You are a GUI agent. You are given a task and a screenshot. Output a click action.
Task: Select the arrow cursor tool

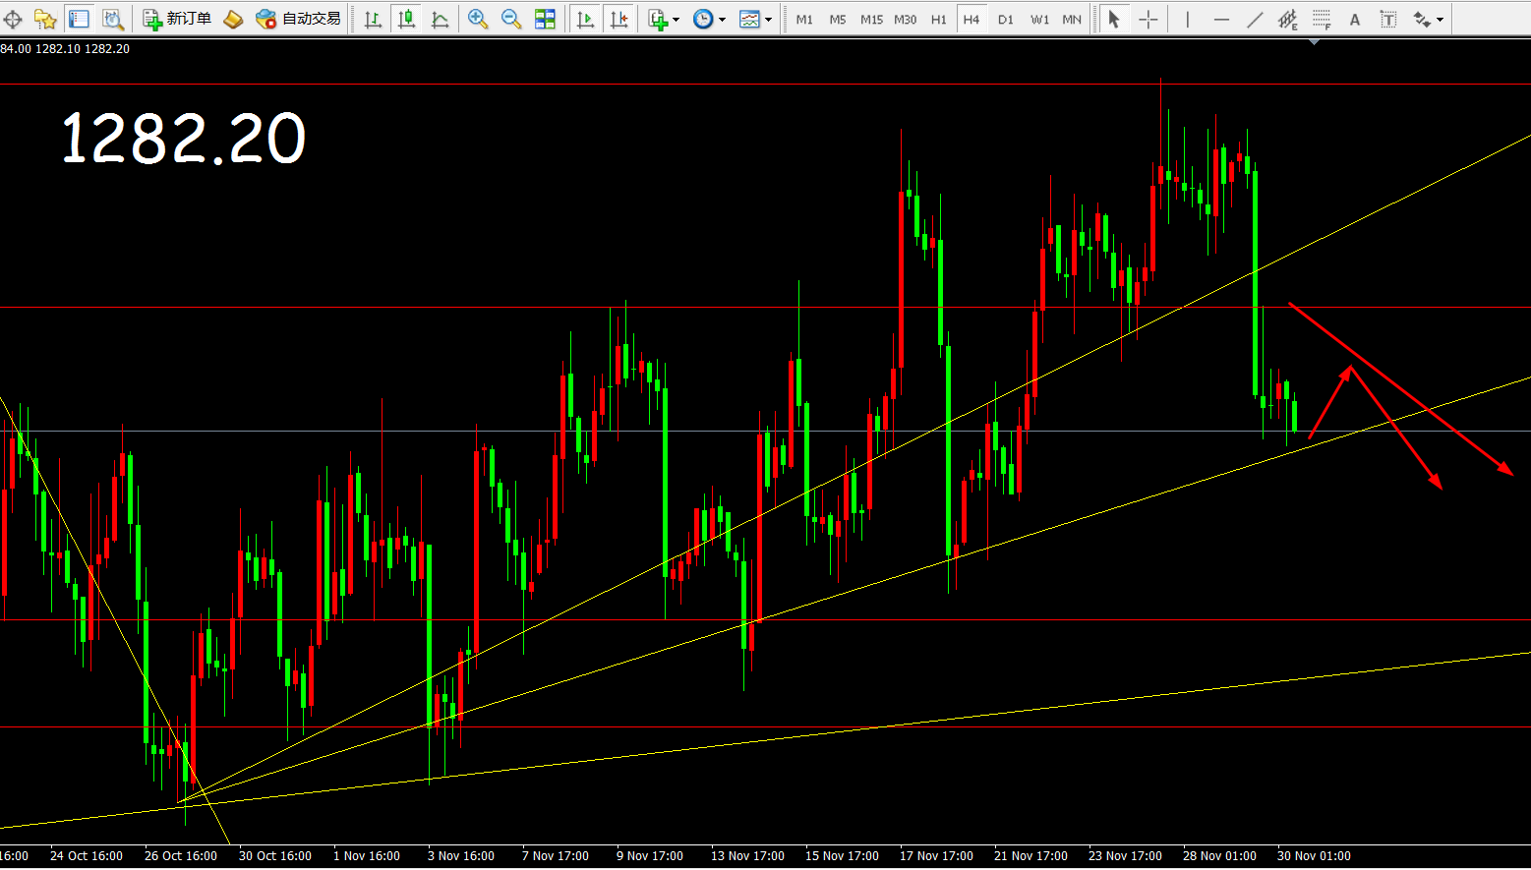tap(1114, 19)
